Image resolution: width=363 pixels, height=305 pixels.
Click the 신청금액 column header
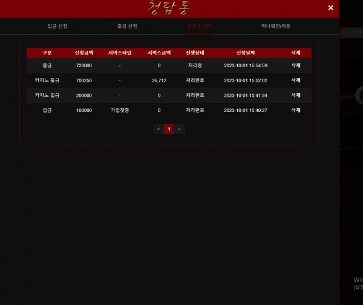[84, 53]
